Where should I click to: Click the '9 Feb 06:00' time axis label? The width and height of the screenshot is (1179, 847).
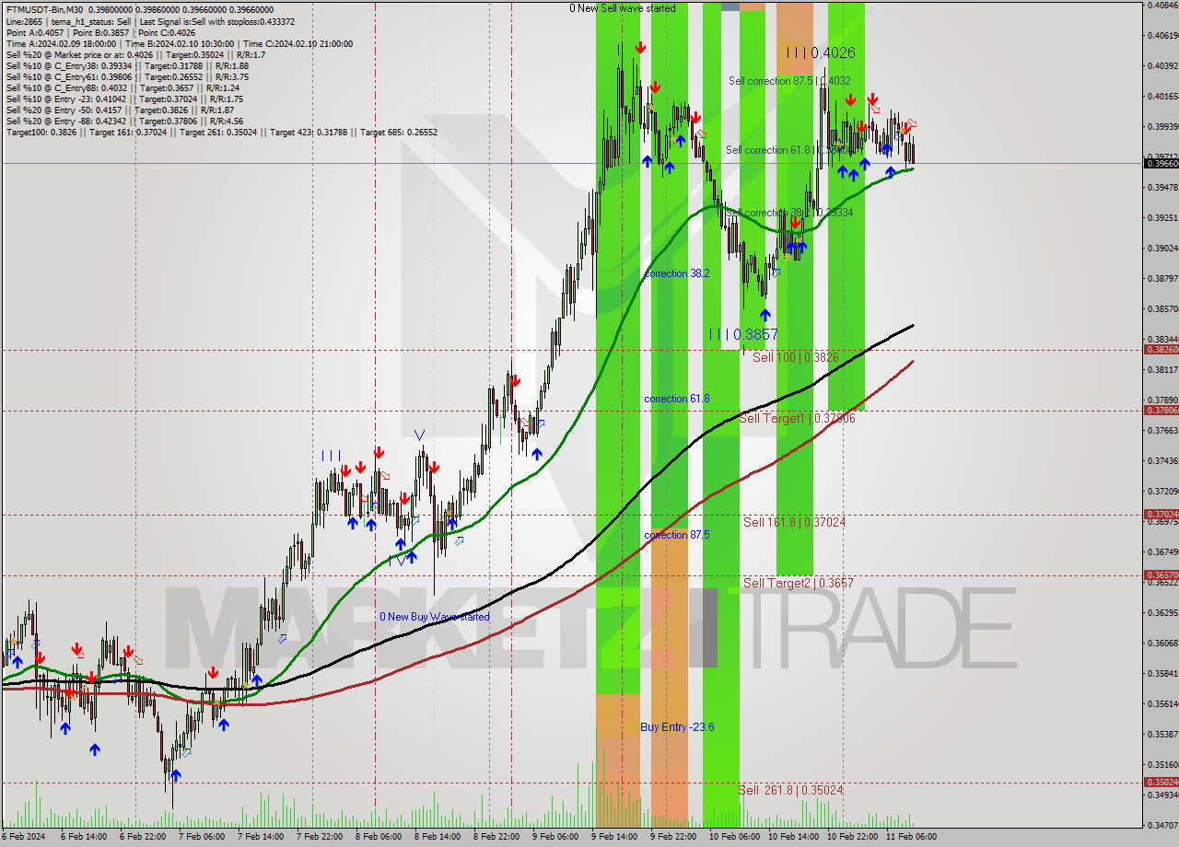tap(555, 837)
